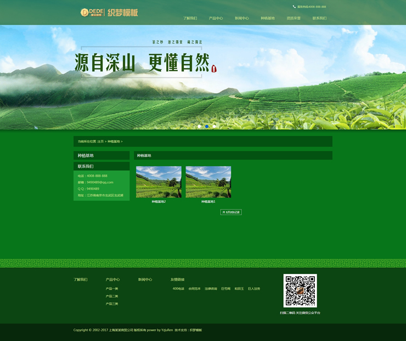Screen dimensions: 406x341
Task: Click 种植基地 sidebar category heading
Action: [x=86, y=156]
